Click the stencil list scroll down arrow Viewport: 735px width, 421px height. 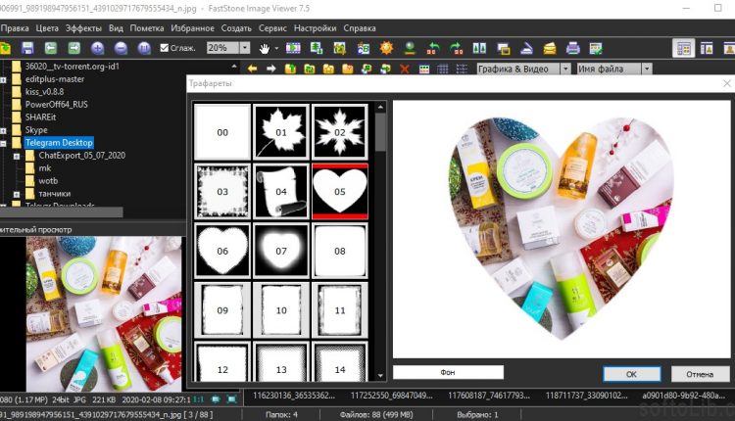pyautogui.click(x=380, y=376)
